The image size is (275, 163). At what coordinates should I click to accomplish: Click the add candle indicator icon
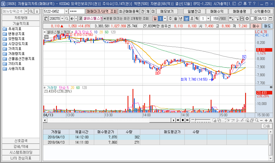click(231, 19)
